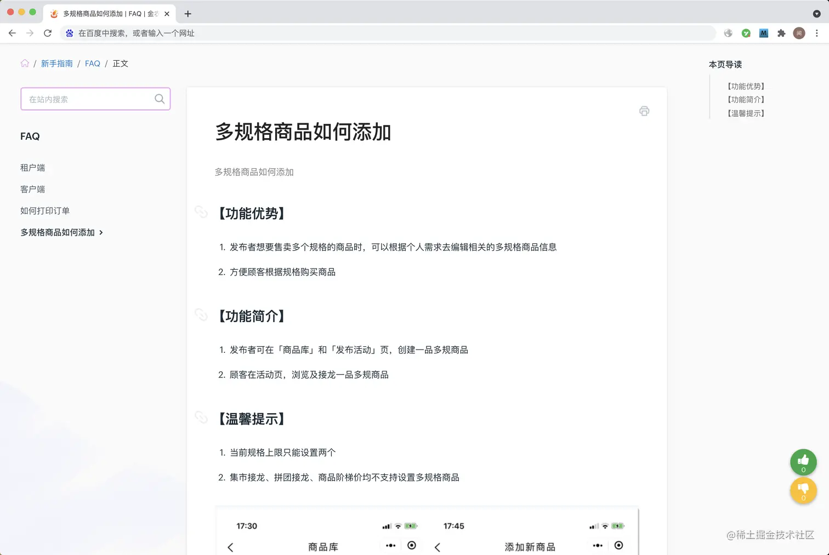Click the magnifier icon in site search
Image resolution: width=829 pixels, height=555 pixels.
[160, 99]
